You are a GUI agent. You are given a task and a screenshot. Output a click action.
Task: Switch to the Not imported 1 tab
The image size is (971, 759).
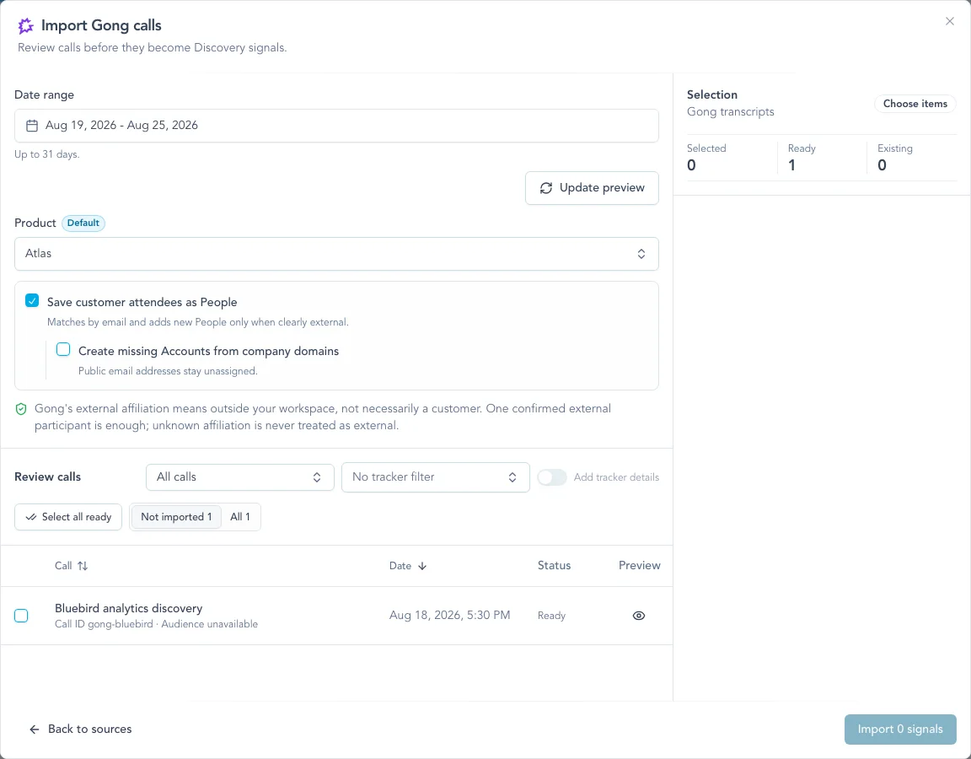pyautogui.click(x=176, y=517)
